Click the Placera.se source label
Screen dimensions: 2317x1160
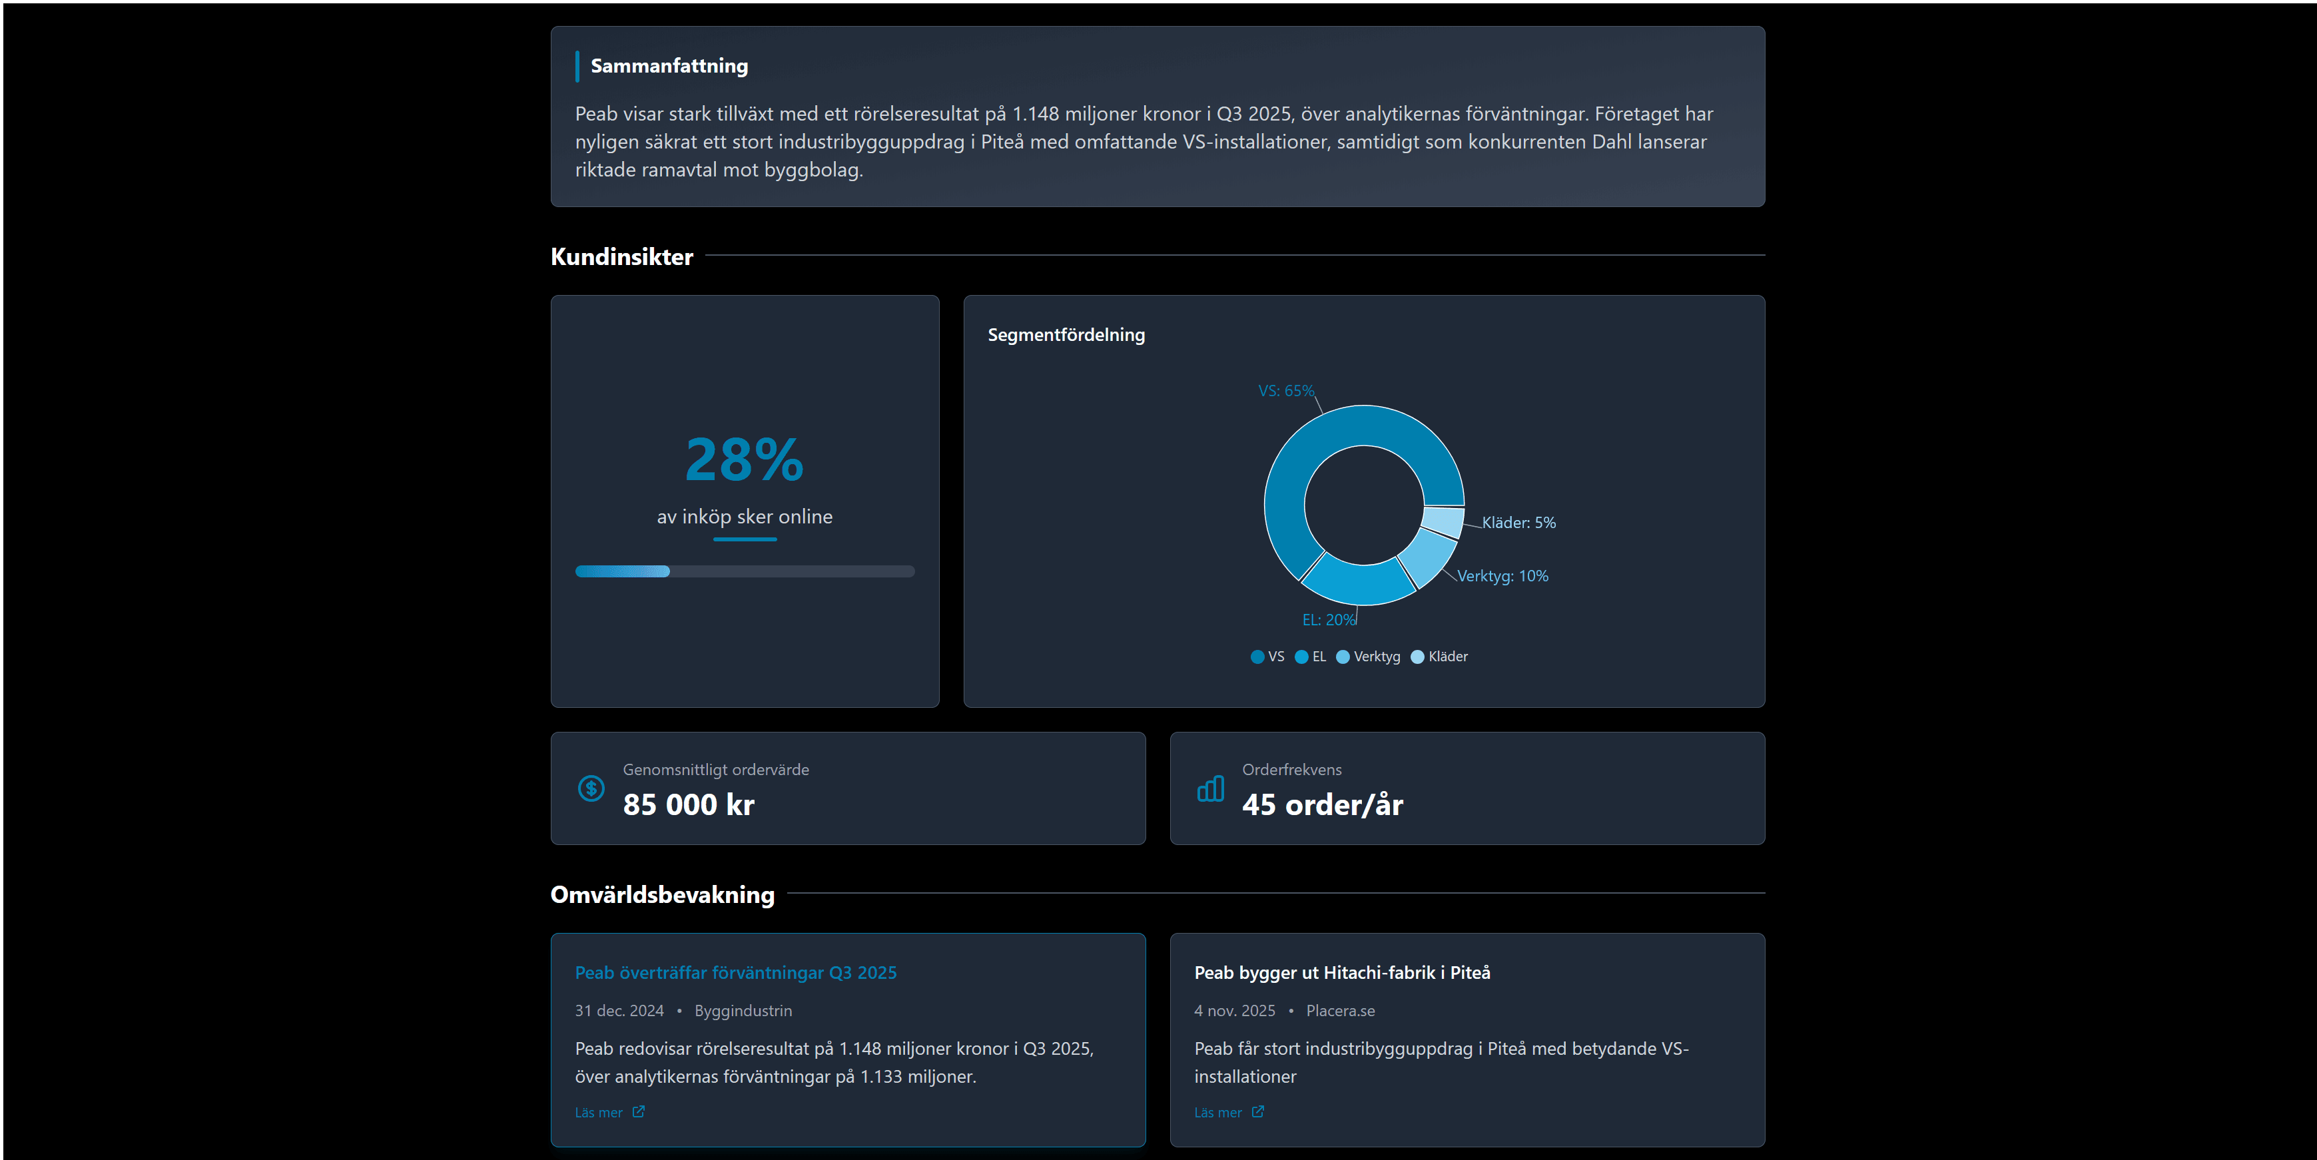tap(1340, 1011)
